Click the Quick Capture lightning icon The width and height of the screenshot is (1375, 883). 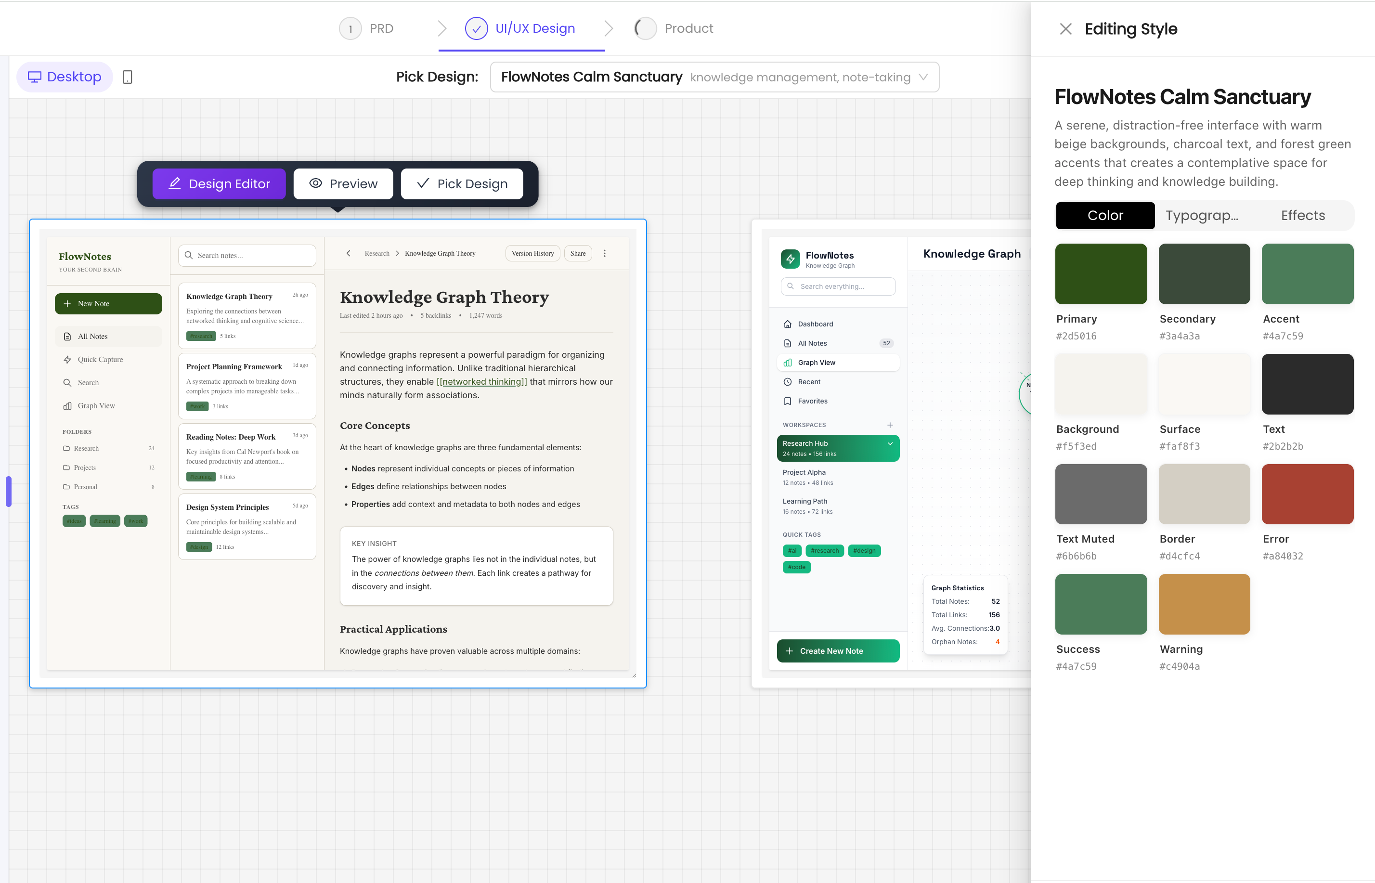point(68,360)
